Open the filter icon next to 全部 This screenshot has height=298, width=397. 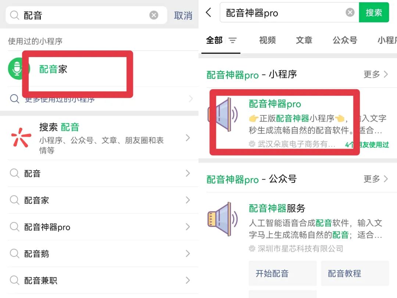232,40
